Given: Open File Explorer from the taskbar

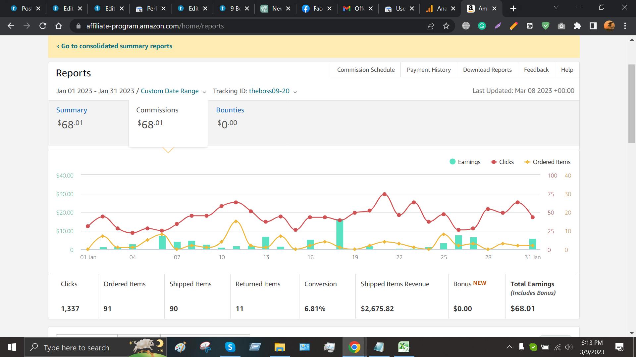Looking at the screenshot, I should tap(280, 347).
